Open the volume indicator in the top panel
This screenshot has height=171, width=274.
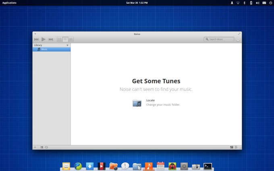[257, 3]
